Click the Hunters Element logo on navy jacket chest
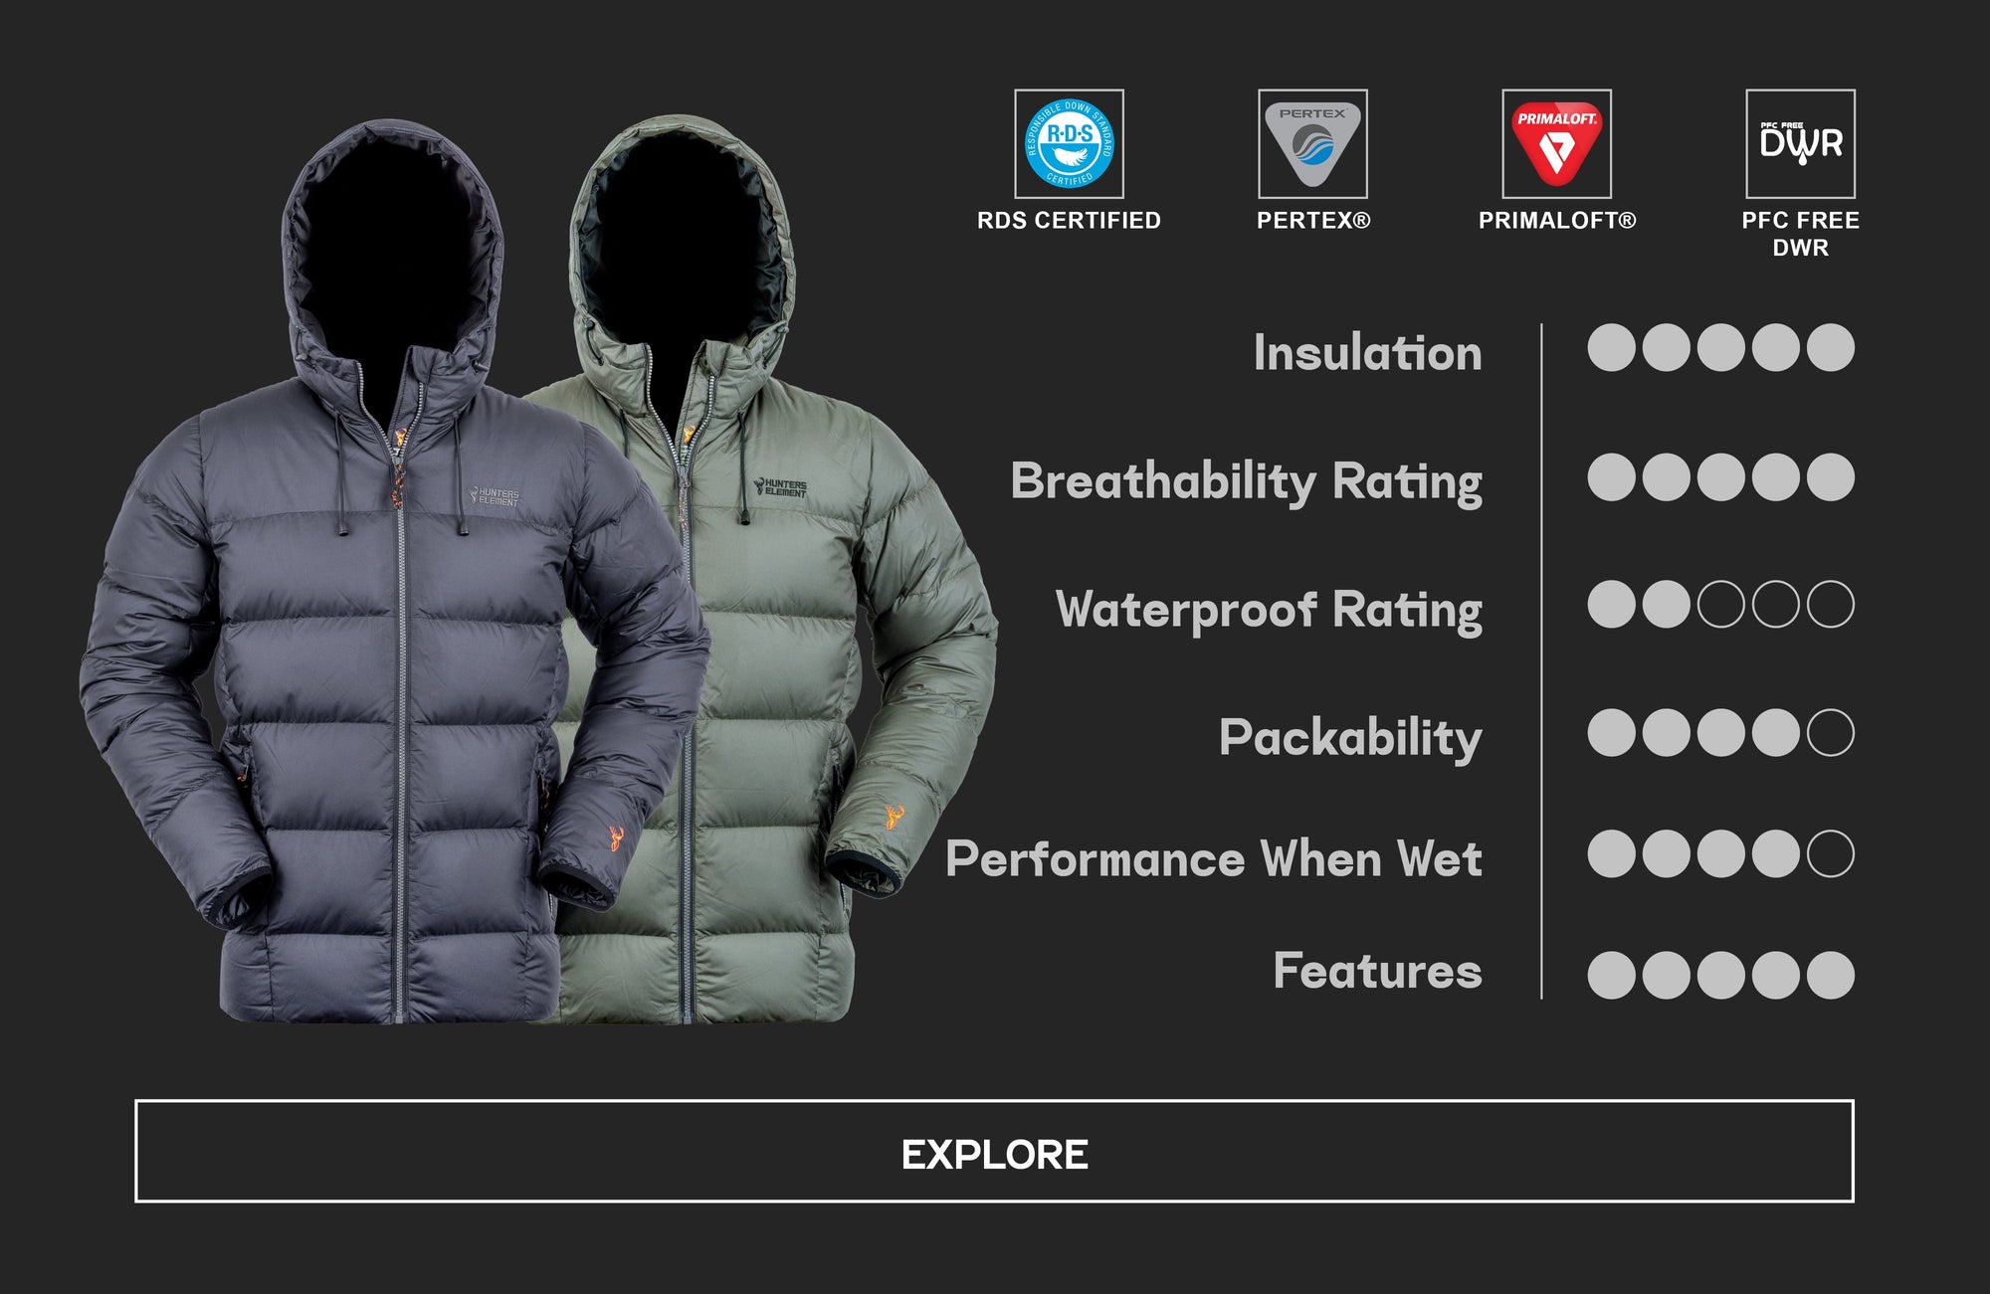Image resolution: width=1990 pixels, height=1294 pixels. tap(495, 495)
